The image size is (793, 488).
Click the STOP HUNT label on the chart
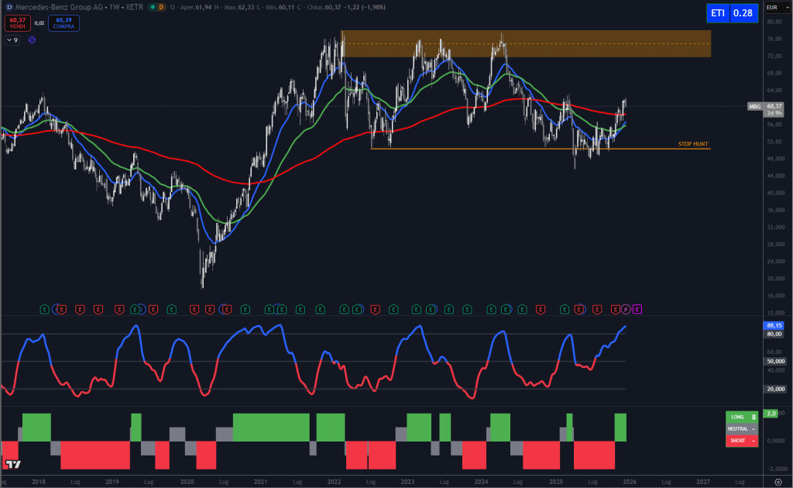coord(693,143)
